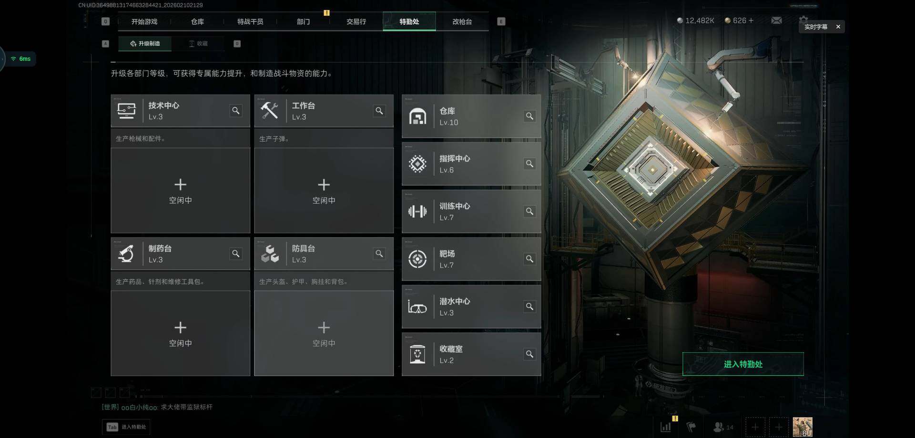This screenshot has width=915, height=438.
Task: Click the Tab 进入特勤处 shortcut hint
Action: tap(126, 427)
